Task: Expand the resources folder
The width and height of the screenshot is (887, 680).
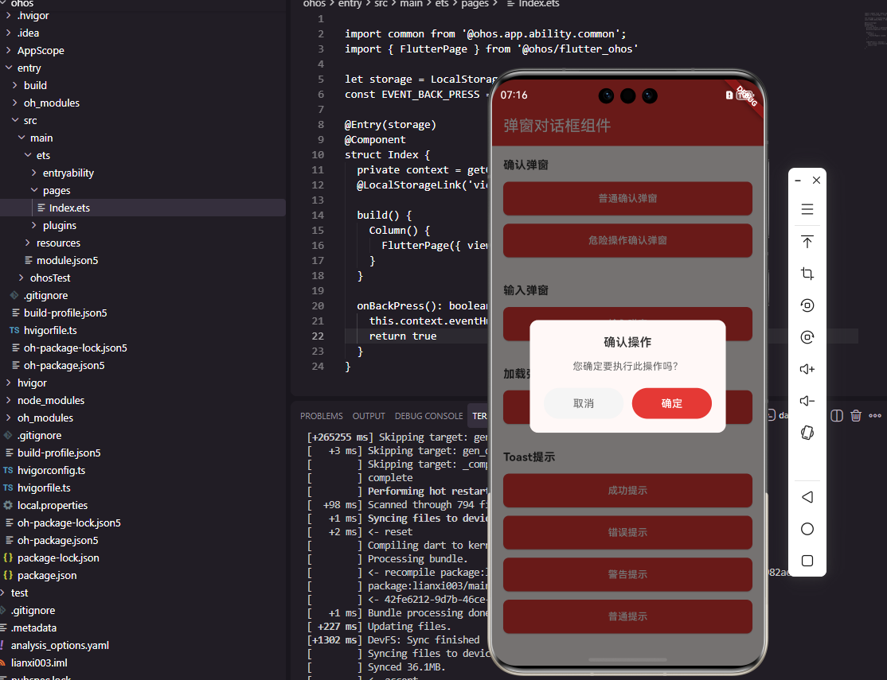Action: (x=58, y=243)
